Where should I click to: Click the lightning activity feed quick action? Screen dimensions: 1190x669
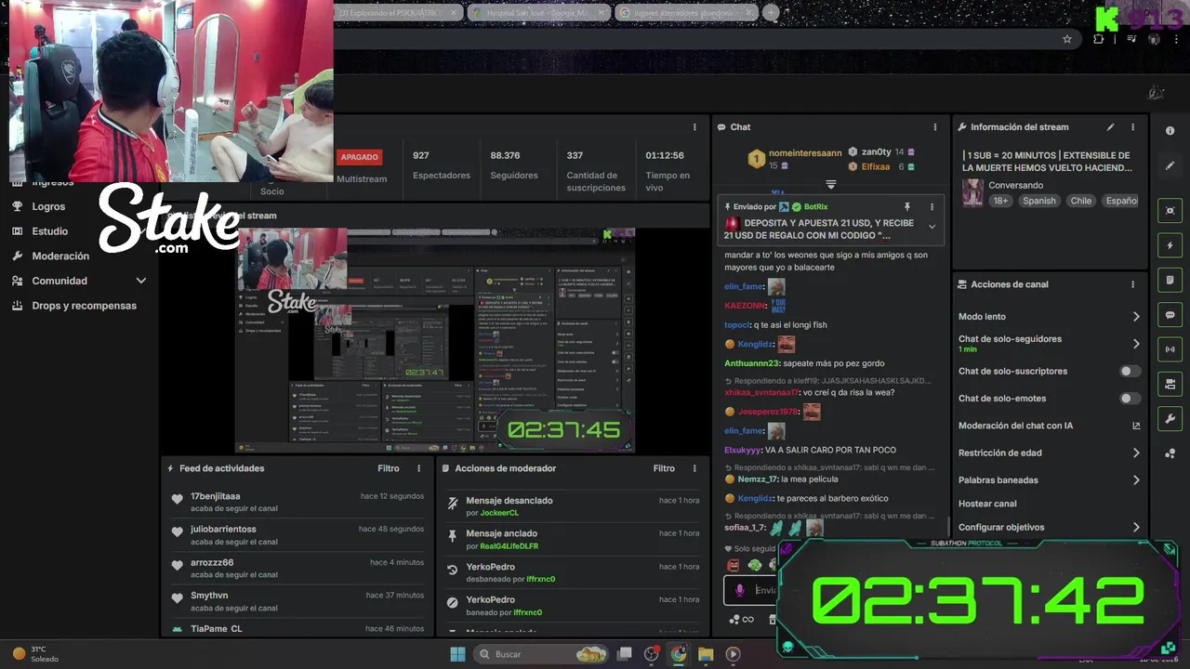coord(1170,245)
